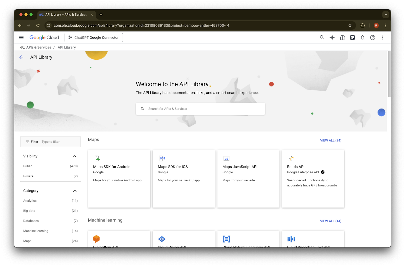The height and width of the screenshot is (266, 405).
Task: Click the Cloud Speech-to-Text API icon
Action: click(x=291, y=239)
